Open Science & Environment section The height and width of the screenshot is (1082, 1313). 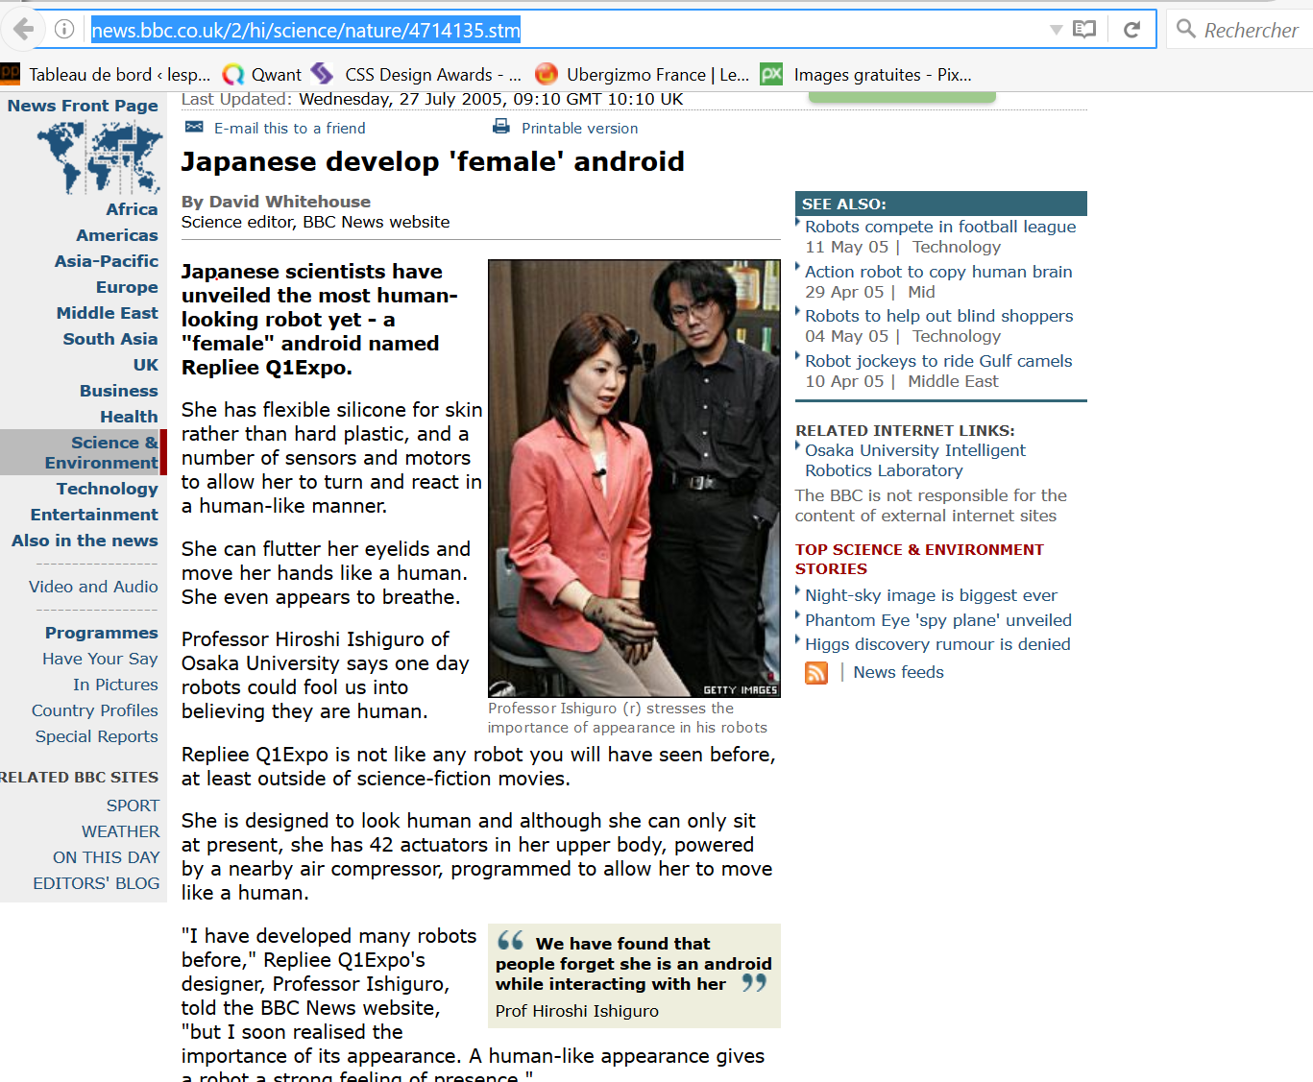(x=102, y=452)
